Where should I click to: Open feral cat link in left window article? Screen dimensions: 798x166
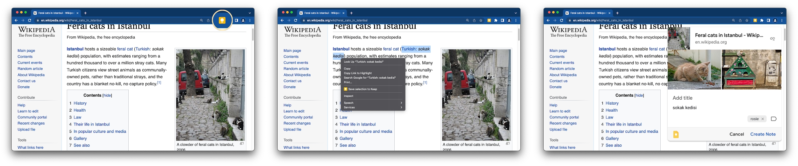pos(125,49)
